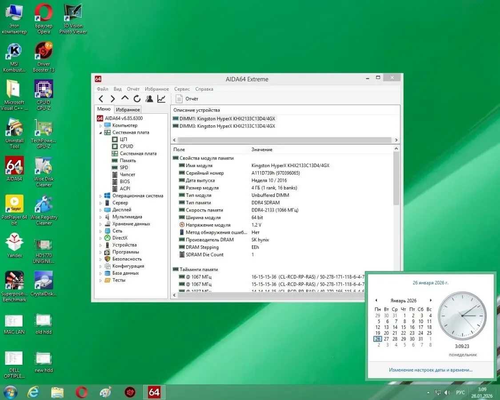Click the user account toolbar icon
500x400 pixels.
pyautogui.click(x=149, y=98)
